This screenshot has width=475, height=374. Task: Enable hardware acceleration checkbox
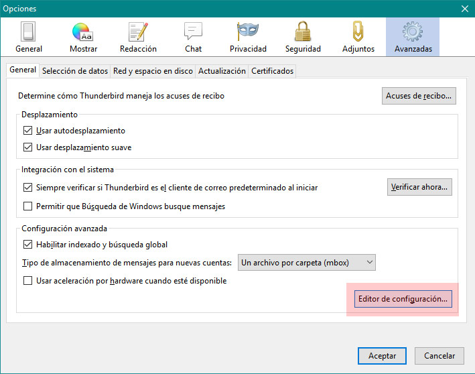(28, 281)
